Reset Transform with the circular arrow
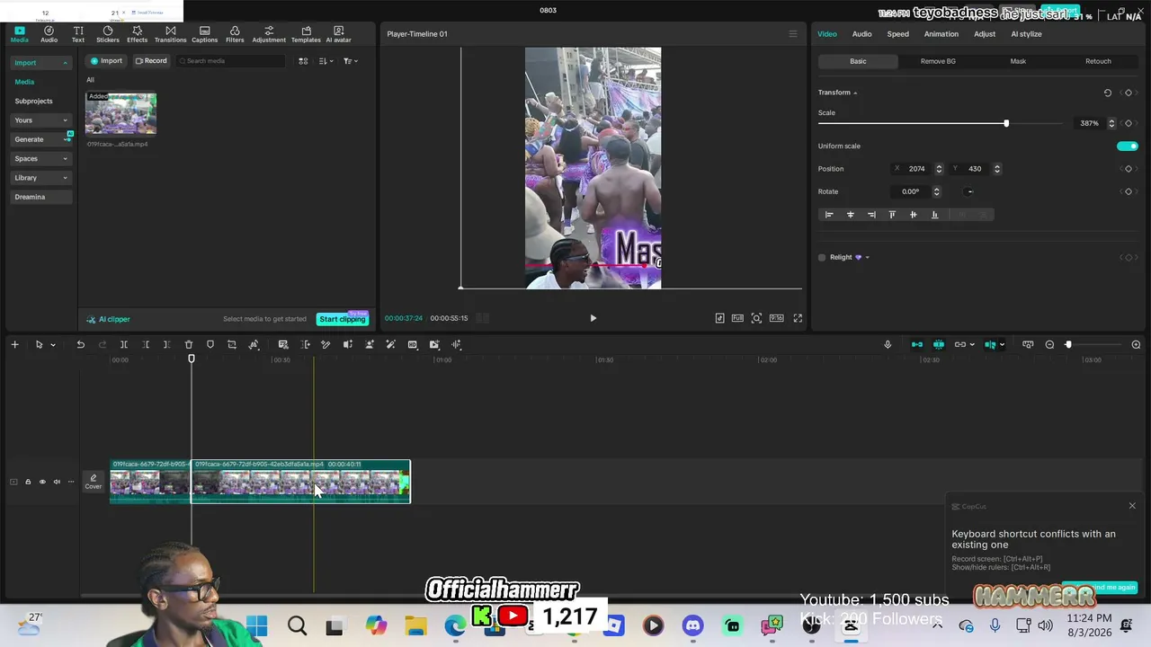 (1108, 93)
